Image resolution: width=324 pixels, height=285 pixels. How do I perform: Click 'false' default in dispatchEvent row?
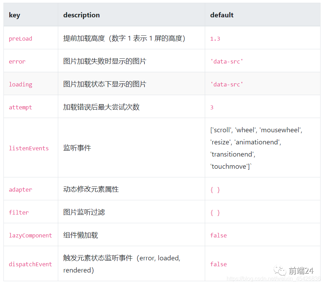point(218,264)
